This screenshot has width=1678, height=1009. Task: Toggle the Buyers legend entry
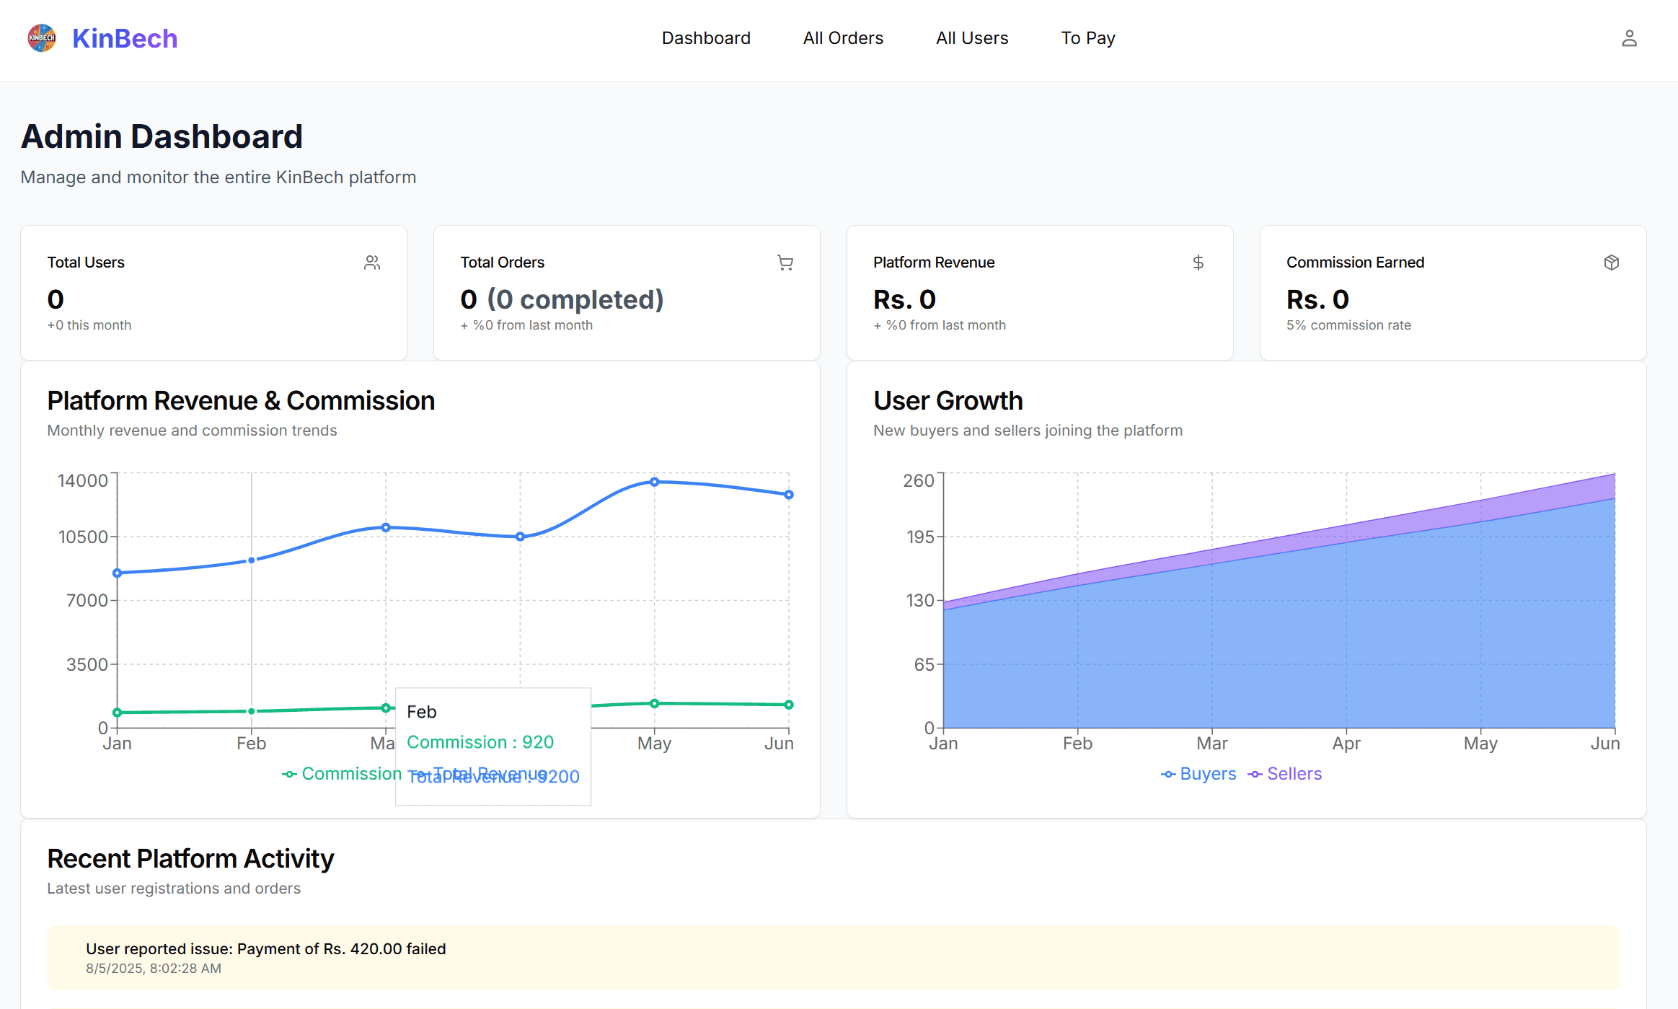(x=1198, y=774)
